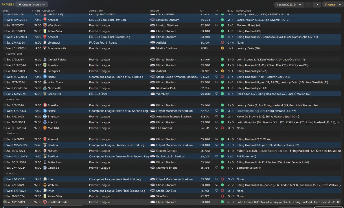
Task: Open the Newcastle opposition link
Action: click(55, 88)
